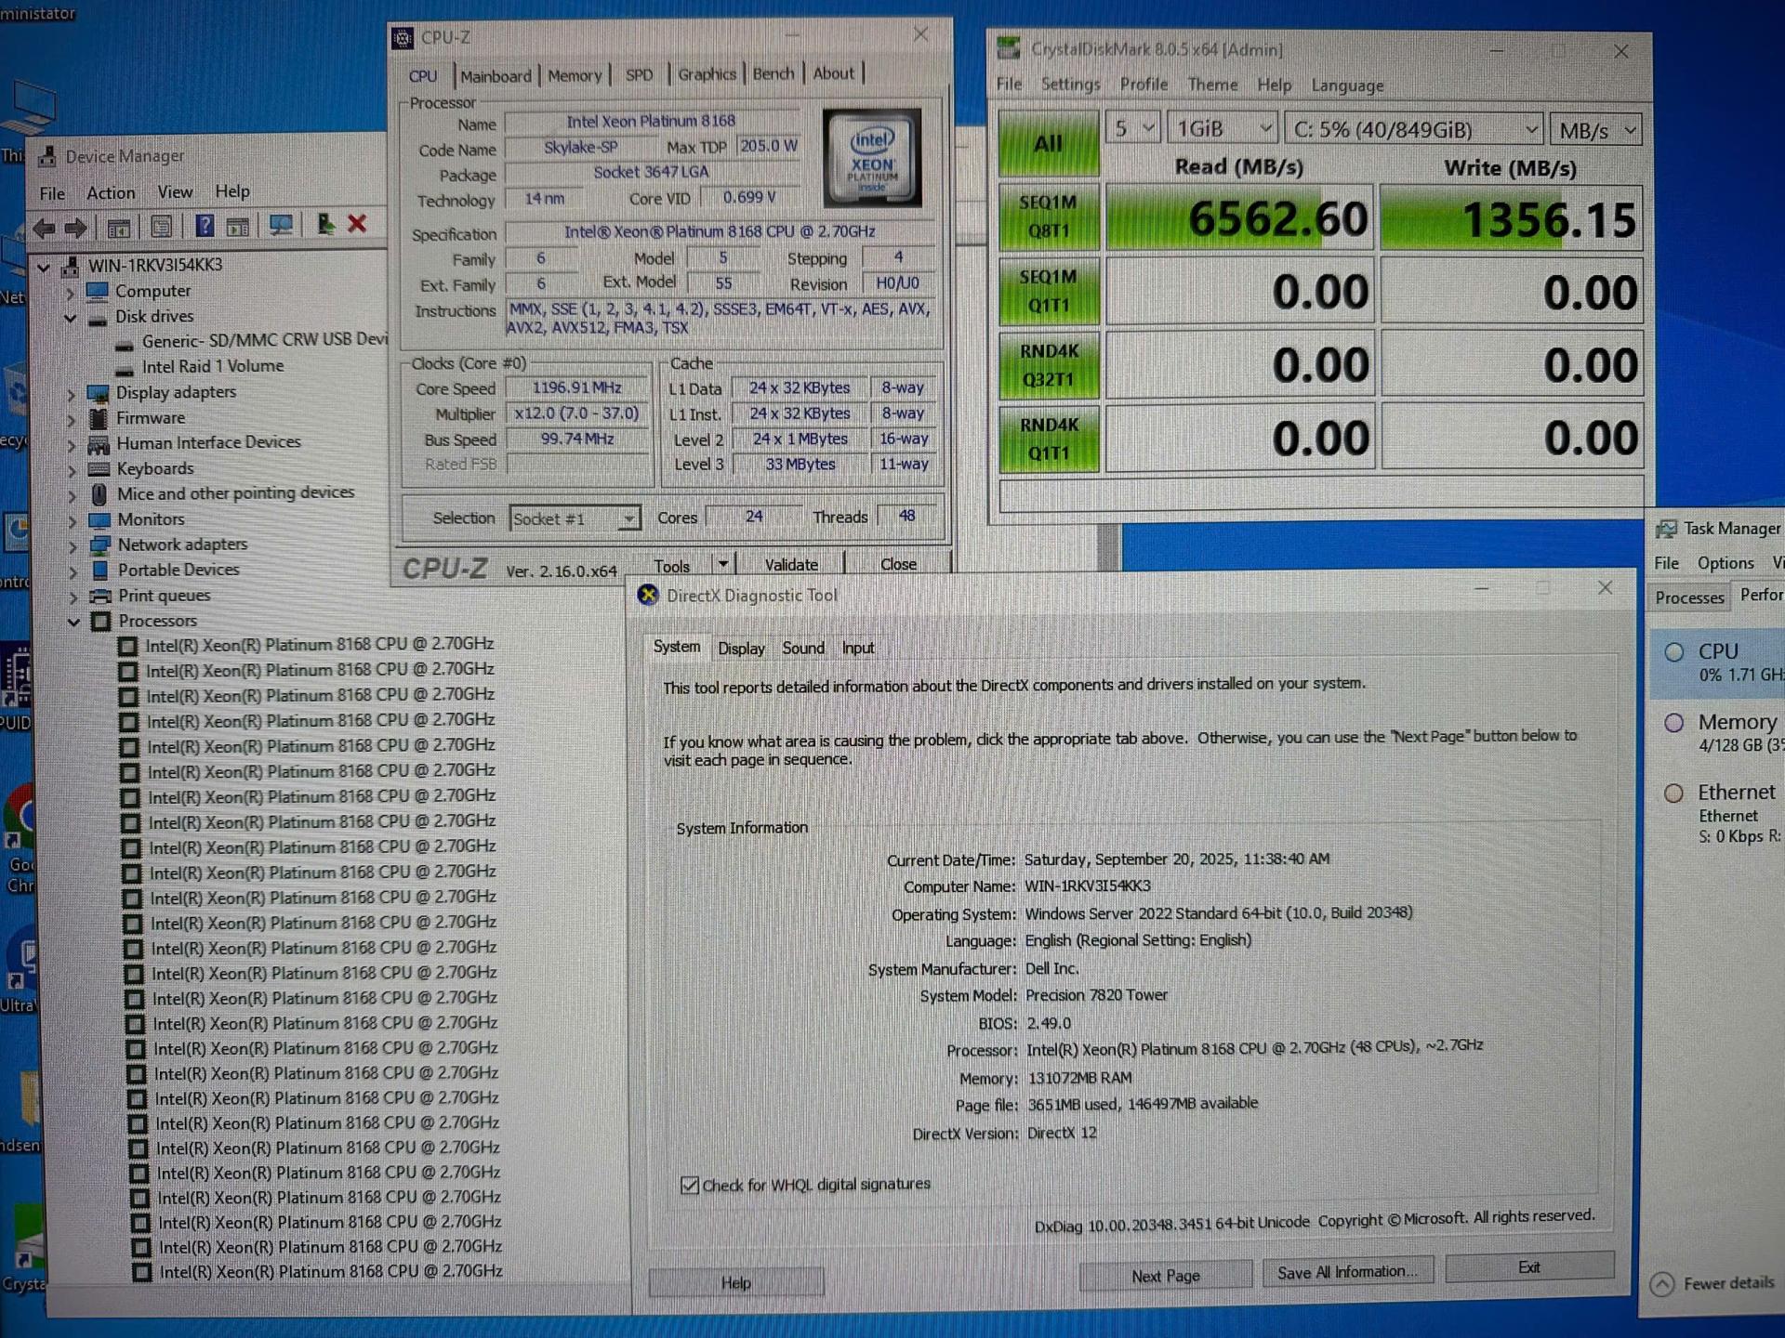Image resolution: width=1785 pixels, height=1338 pixels.
Task: Select the Ethernet graph in Task Manager
Action: [x=1729, y=808]
